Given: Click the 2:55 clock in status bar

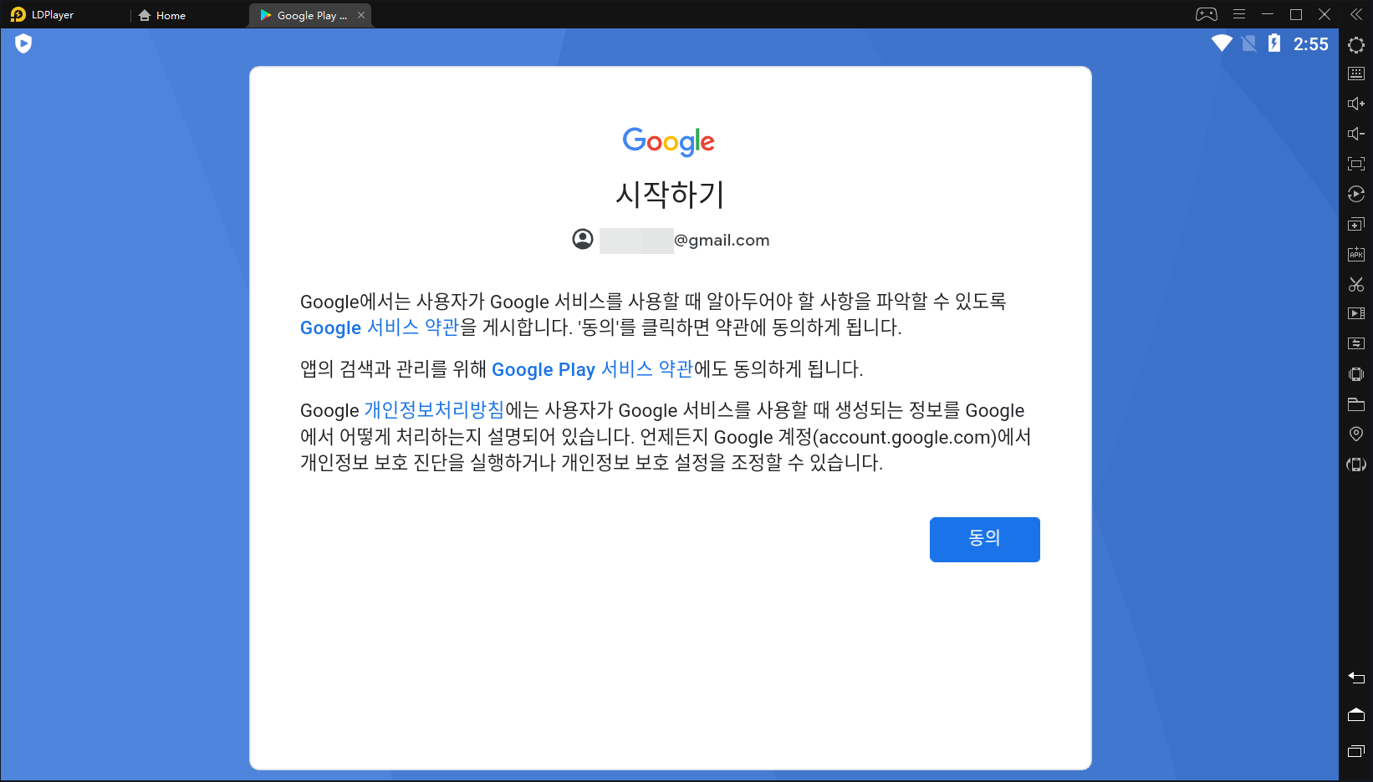Looking at the screenshot, I should [1310, 44].
